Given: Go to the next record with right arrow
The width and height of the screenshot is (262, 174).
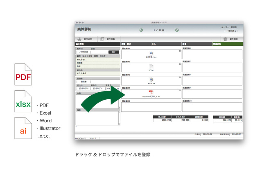Looking at the screenshot, I should (x=177, y=30).
